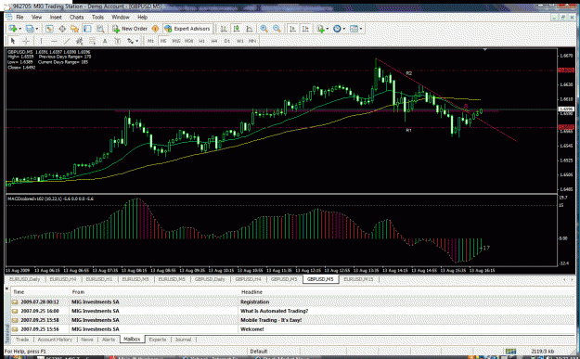Zoom in the chart with magnifier plus
Viewport: 580px width, 359px height.
point(264,29)
